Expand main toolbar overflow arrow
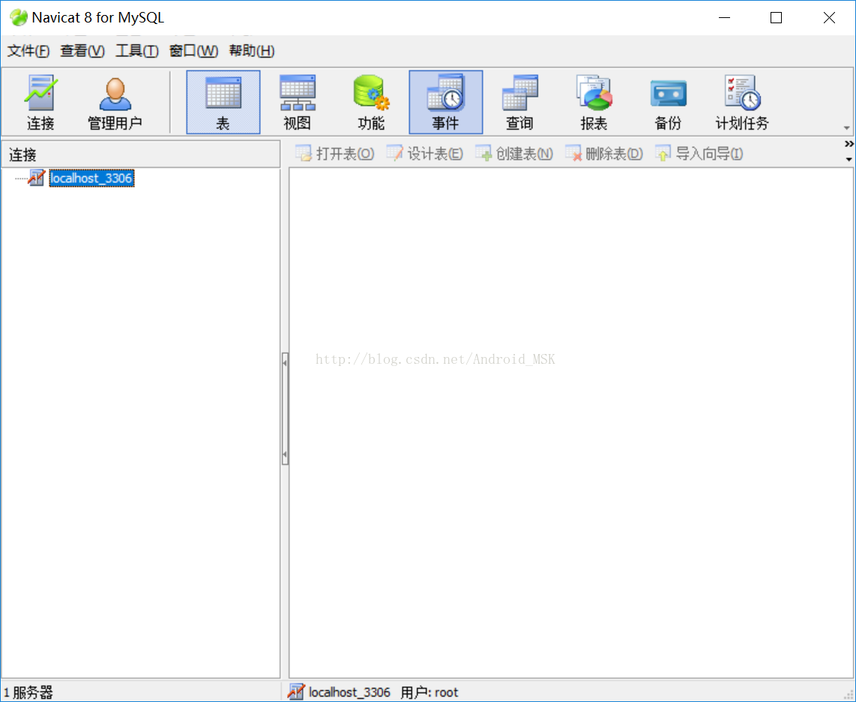Image resolution: width=856 pixels, height=702 pixels. tap(847, 127)
